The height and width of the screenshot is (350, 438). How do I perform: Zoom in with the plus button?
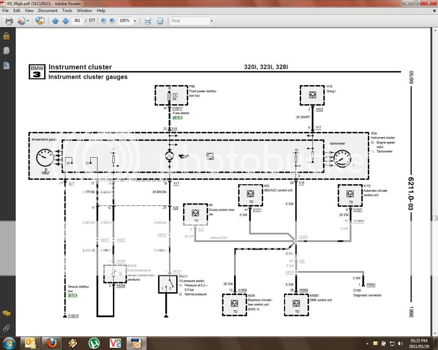(112, 21)
